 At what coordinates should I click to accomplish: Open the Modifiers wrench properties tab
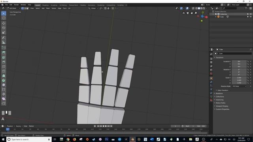click(211, 82)
